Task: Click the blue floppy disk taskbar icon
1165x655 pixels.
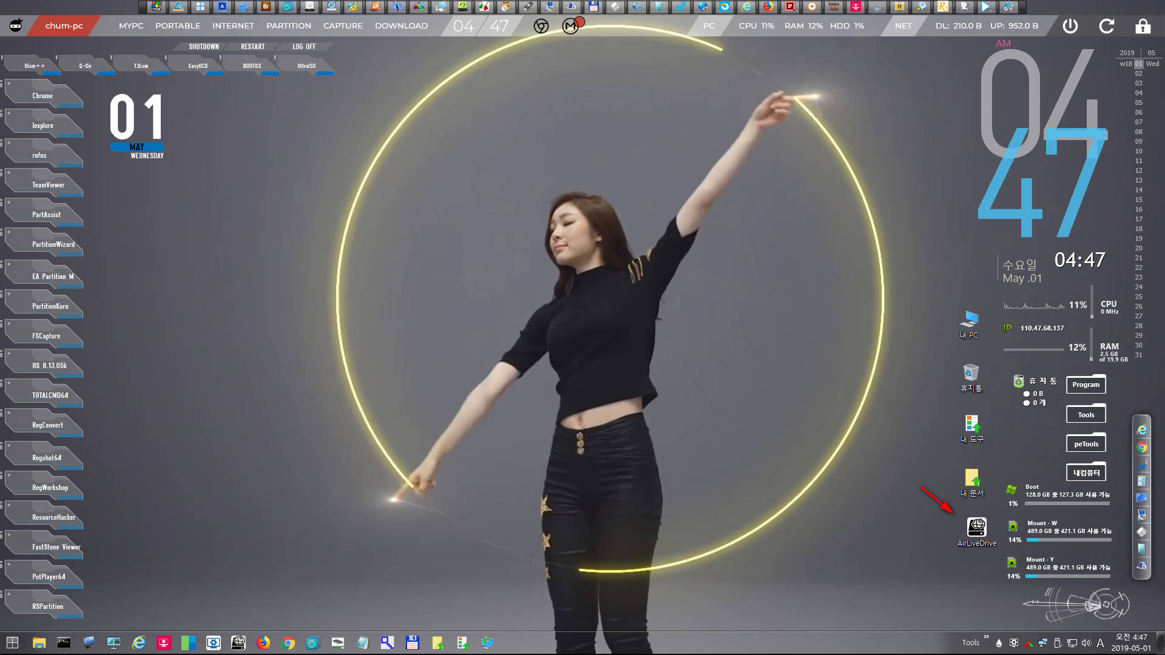Action: 413,643
